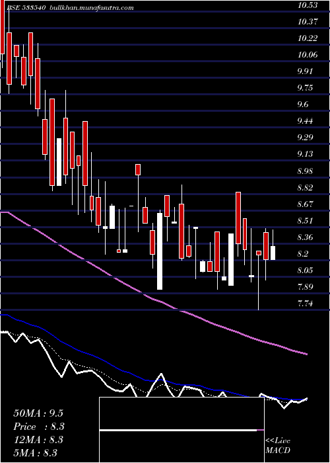
Task: Click the 10.22 price axis label
Action: coord(308,38)
